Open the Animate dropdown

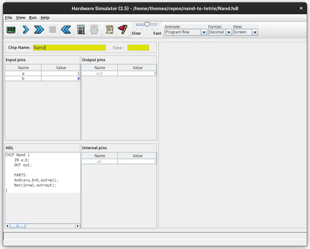204,32
